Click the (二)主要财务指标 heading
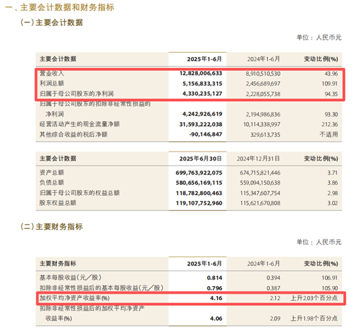This screenshot has width=352, height=330. pyautogui.click(x=52, y=226)
